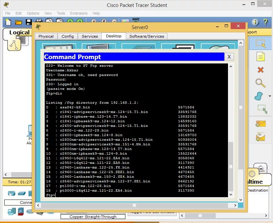Choose the Inspect magnifying glass tool
Screen dimensions: 273x223
pyautogui.click(x=260, y=83)
